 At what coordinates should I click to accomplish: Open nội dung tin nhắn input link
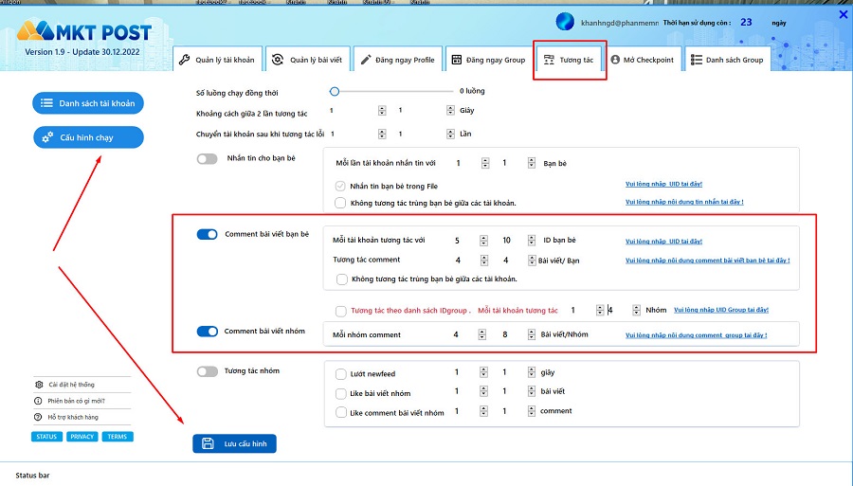[684, 202]
